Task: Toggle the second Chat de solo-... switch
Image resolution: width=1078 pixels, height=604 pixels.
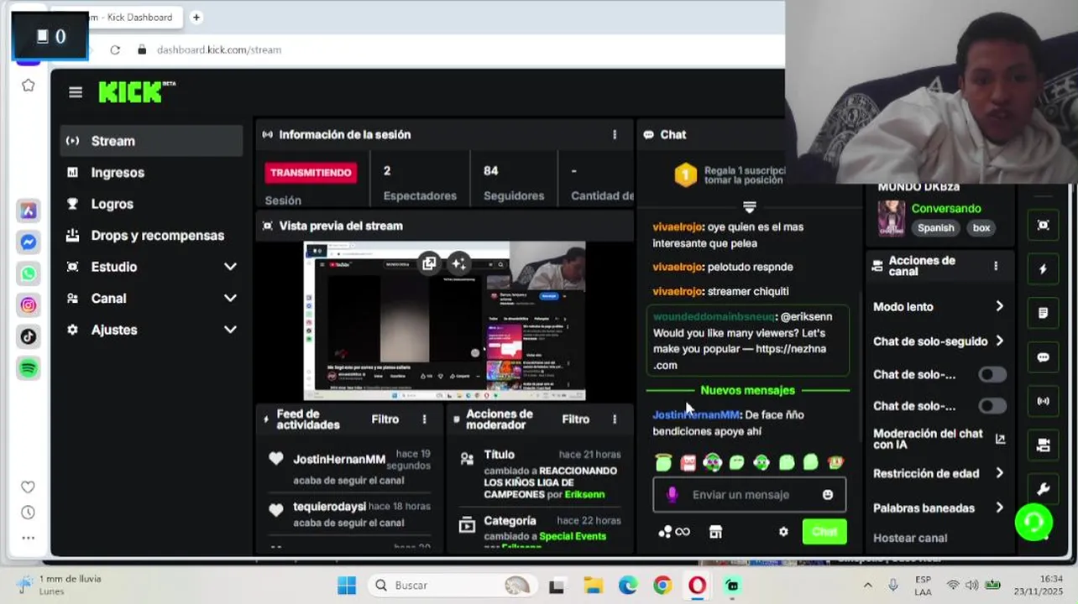Action: 992,406
